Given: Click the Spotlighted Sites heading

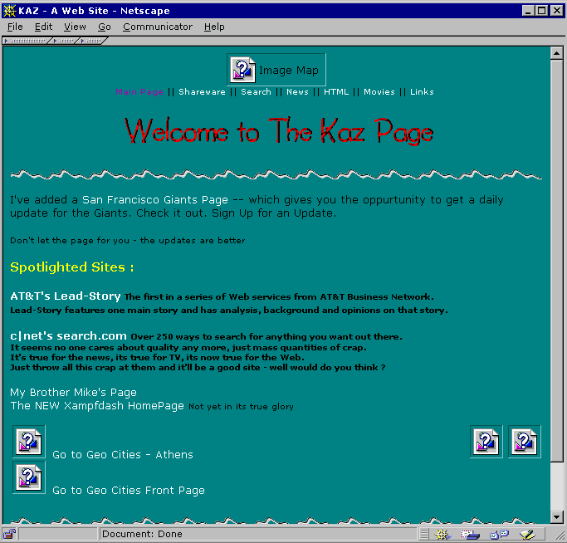Looking at the screenshot, I should click(72, 267).
